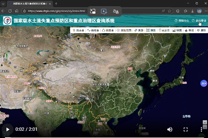This screenshot has height=138, width=208.
Task: Click the 添加范围 add range tool
Action: (x=124, y=30)
